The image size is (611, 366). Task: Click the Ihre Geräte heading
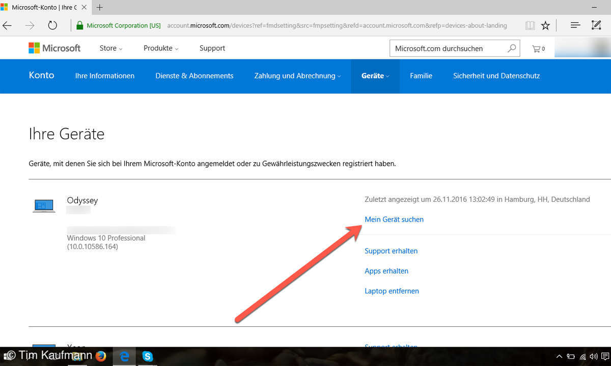click(x=67, y=134)
